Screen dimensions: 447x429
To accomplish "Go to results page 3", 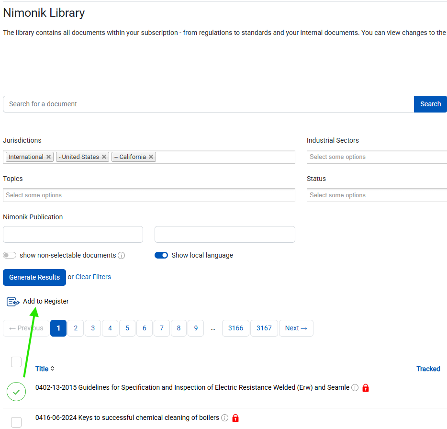I will 93,328.
